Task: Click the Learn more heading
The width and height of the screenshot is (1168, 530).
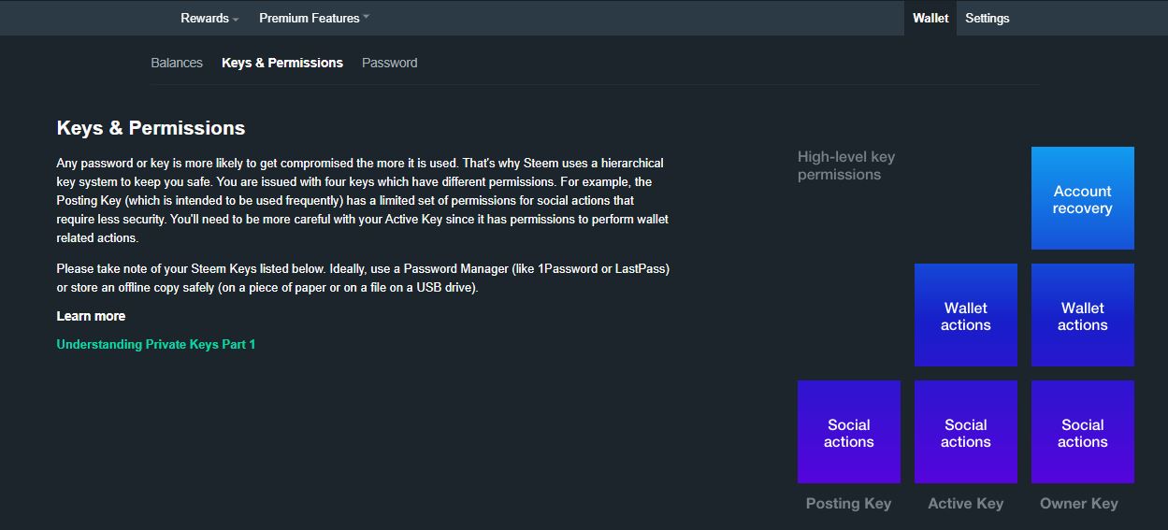Action: pyautogui.click(x=91, y=316)
